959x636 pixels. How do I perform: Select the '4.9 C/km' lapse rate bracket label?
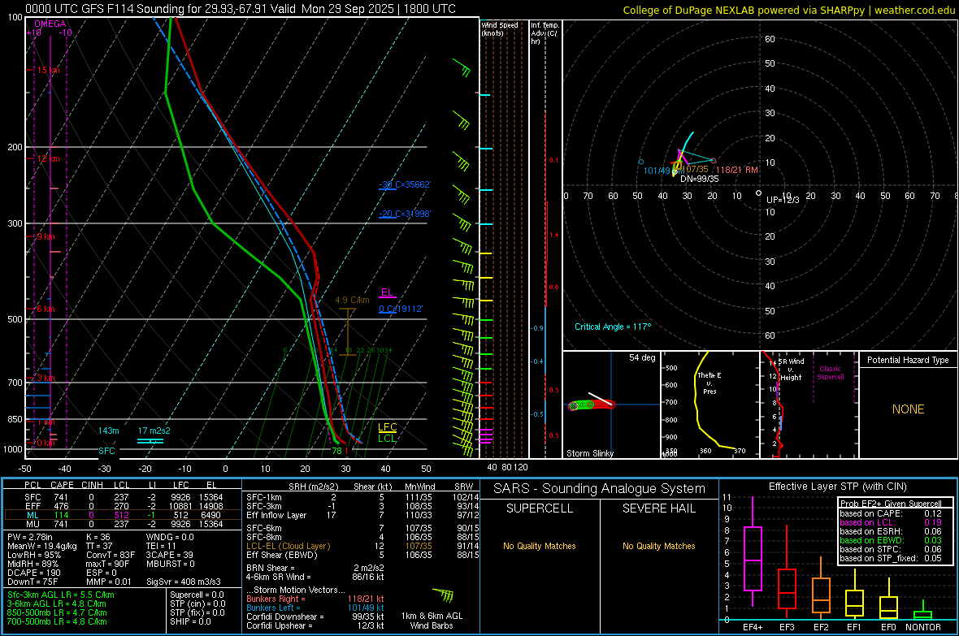point(352,300)
